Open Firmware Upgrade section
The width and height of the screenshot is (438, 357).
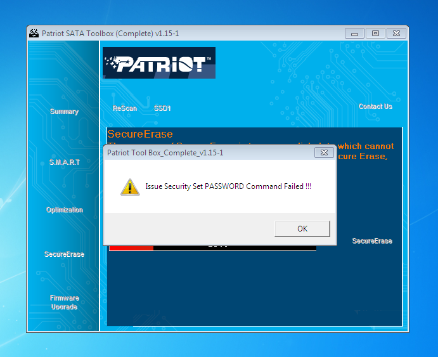pos(65,302)
